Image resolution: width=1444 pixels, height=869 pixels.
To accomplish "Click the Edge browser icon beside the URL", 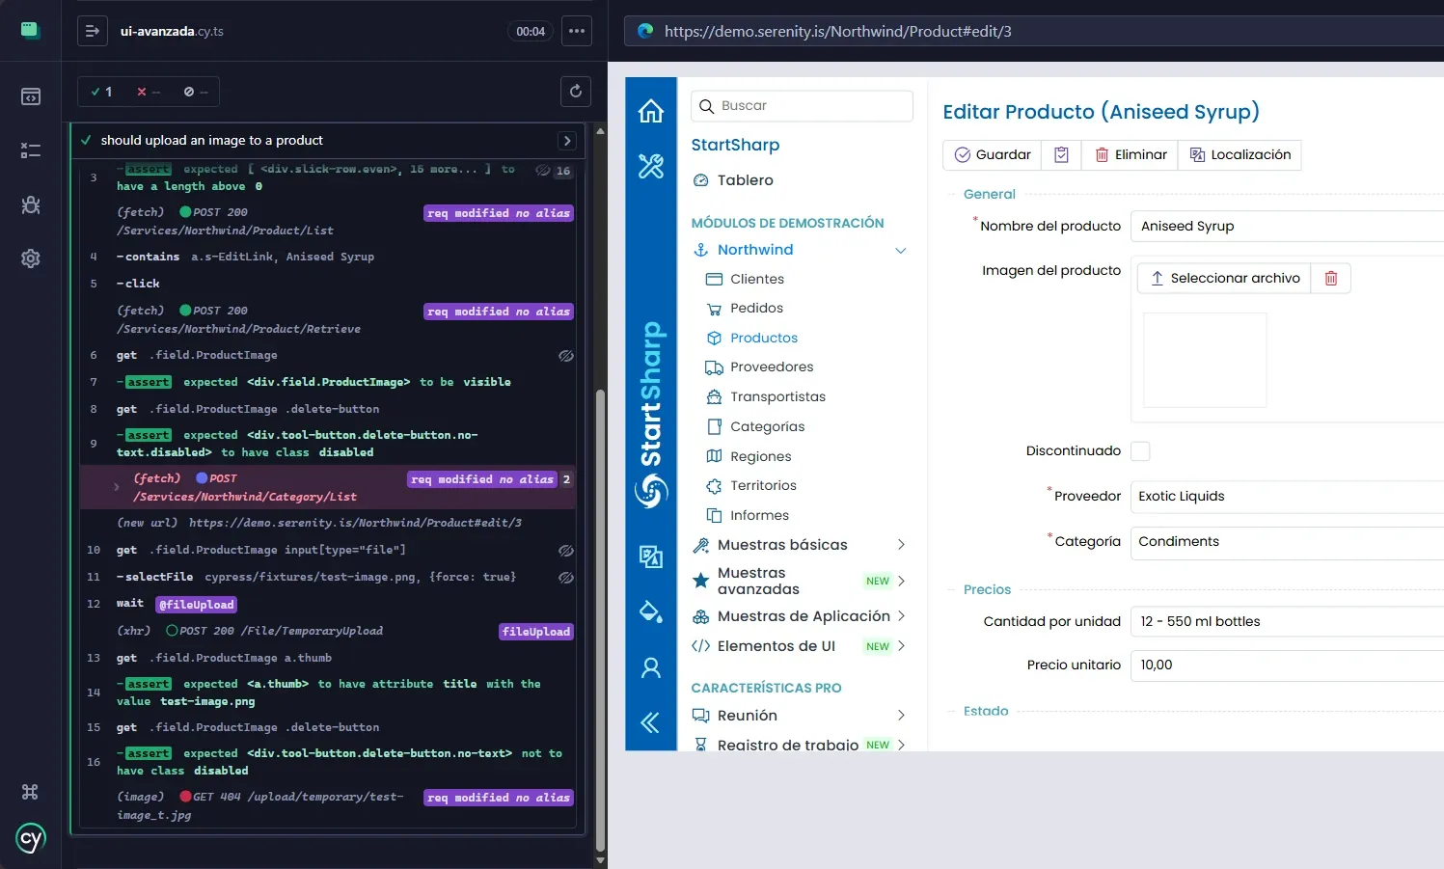I will click(645, 31).
